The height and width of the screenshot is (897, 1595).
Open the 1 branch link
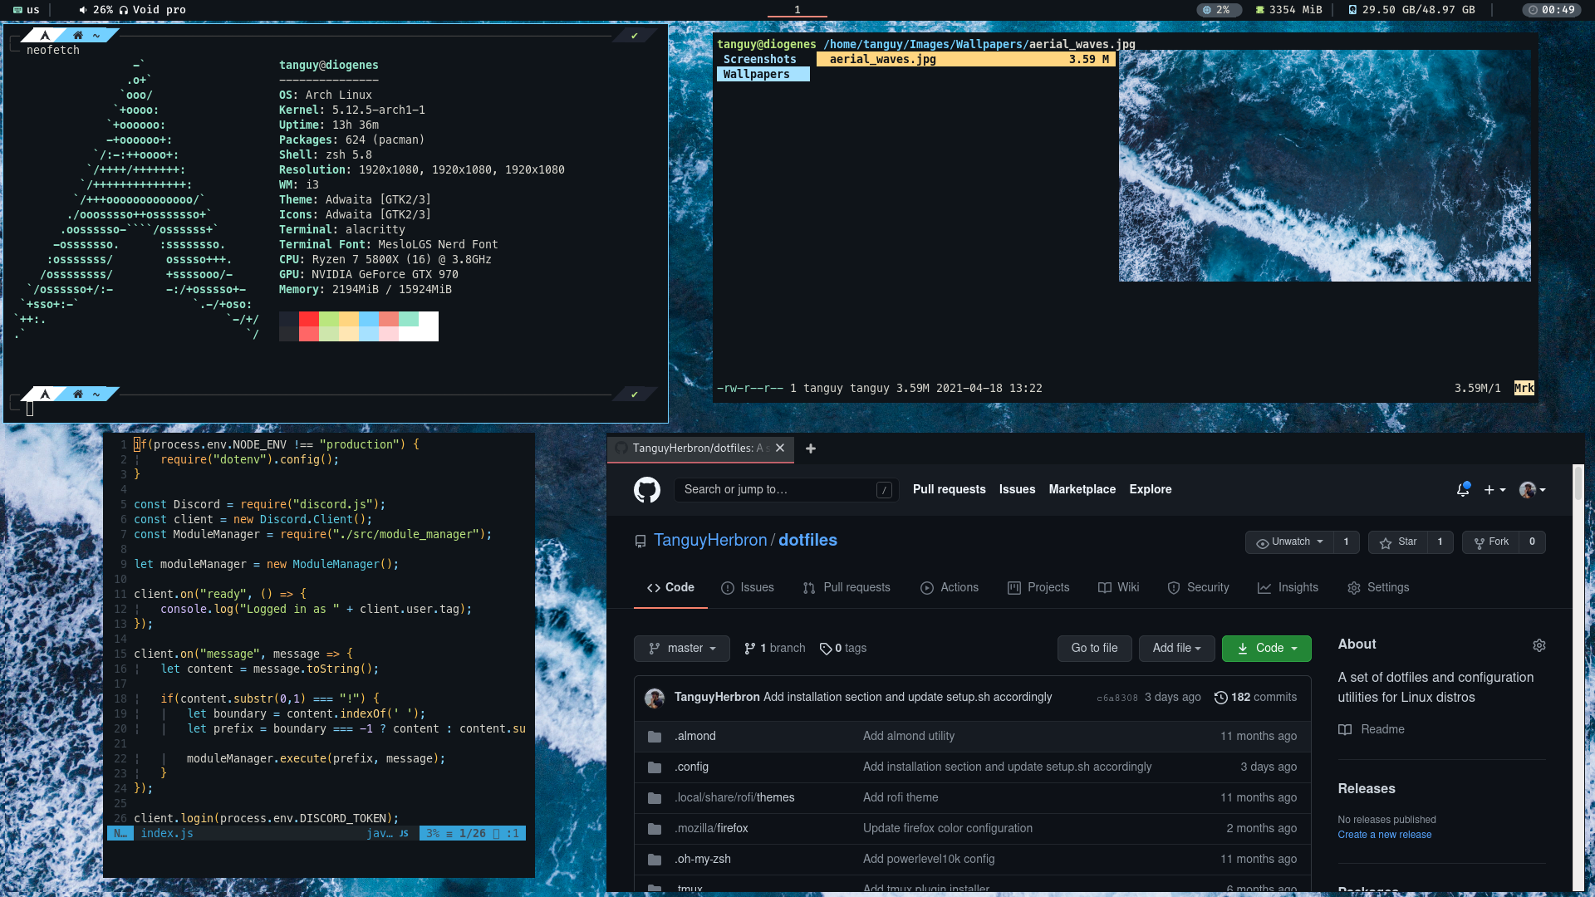tap(775, 649)
